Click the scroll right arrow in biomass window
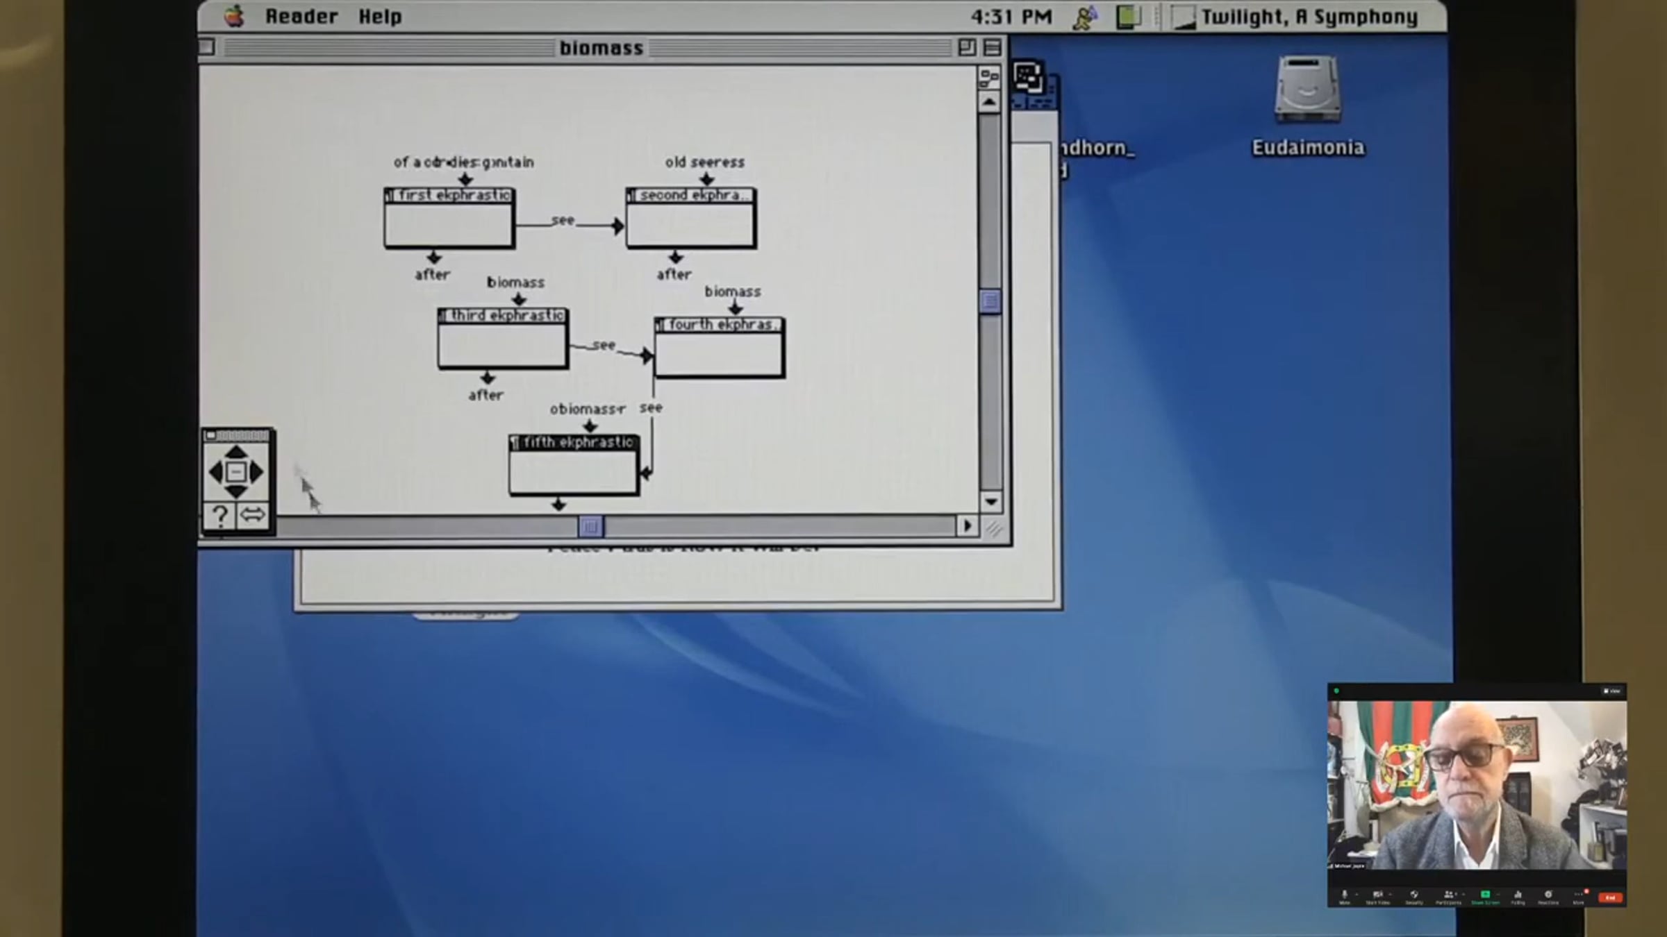Screen dimensions: 1667x937 tap(967, 526)
